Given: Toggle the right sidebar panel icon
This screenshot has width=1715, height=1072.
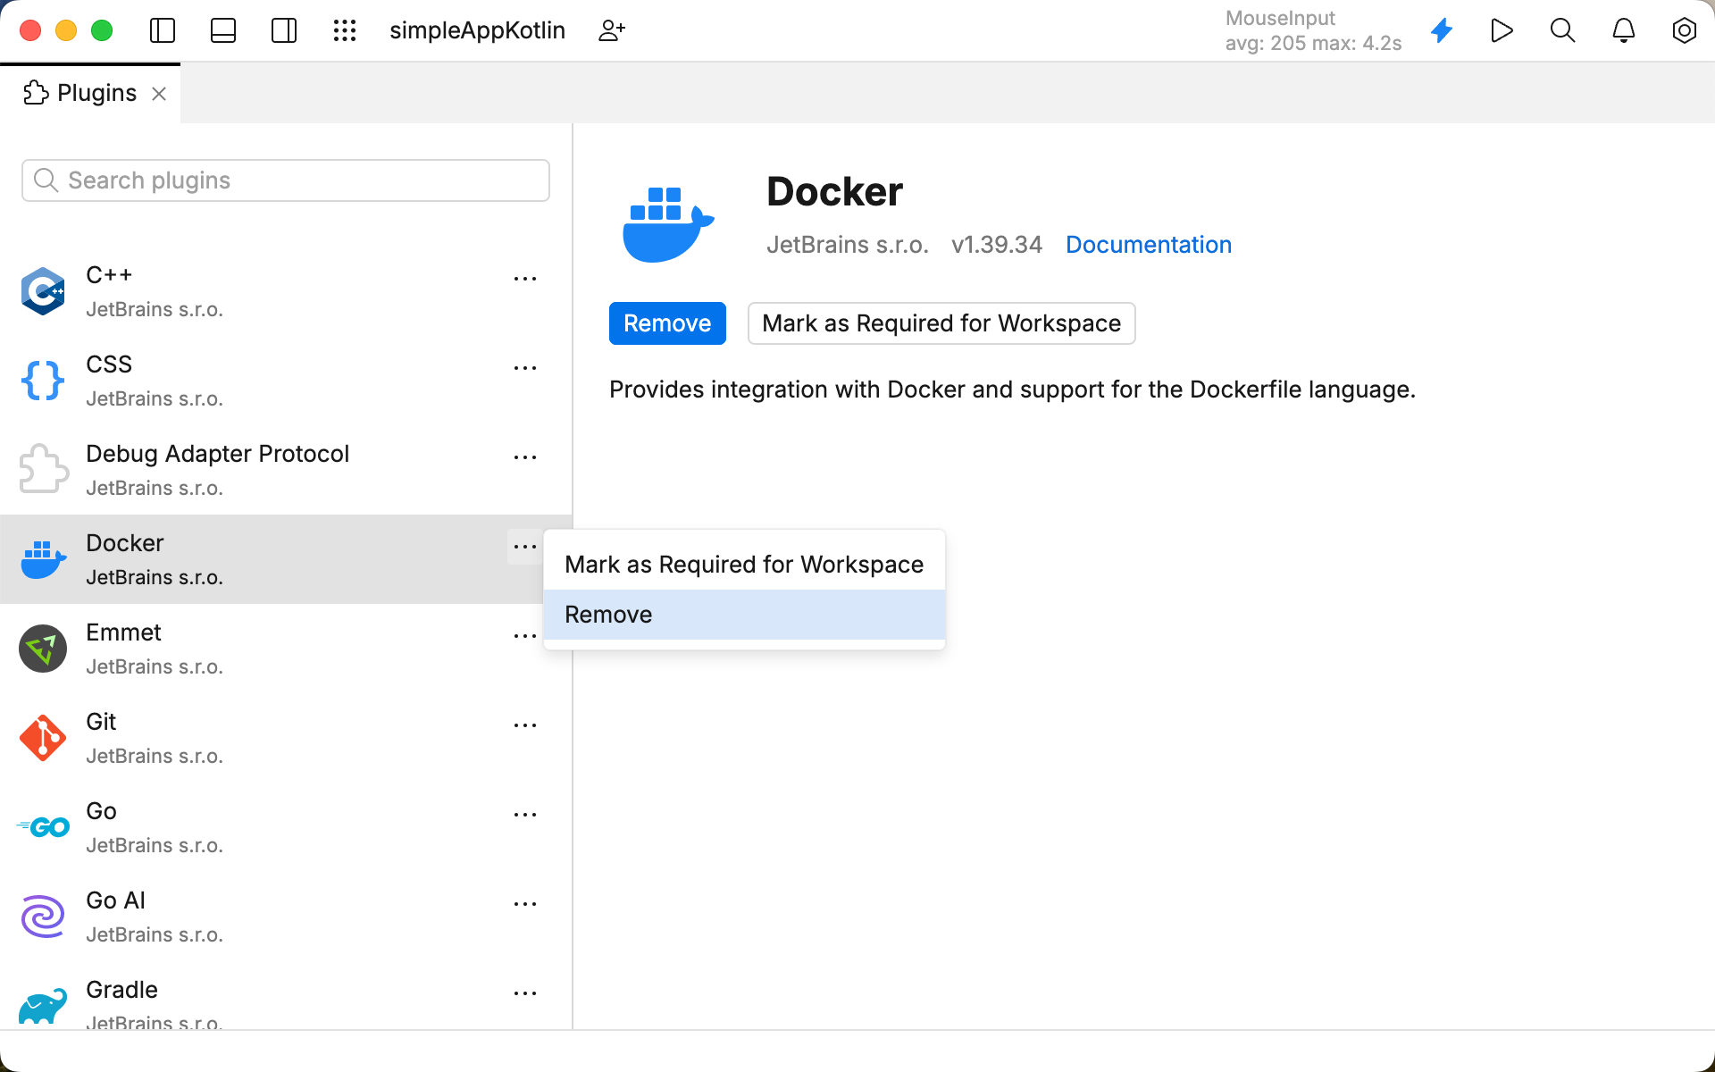Looking at the screenshot, I should click(x=284, y=30).
